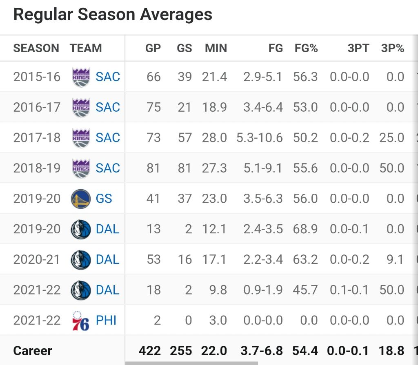Open the PHI team link
418x365 pixels.
(106, 321)
